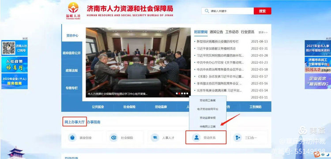Click the 温暖人社 bureau logo
This screenshot has width=331, height=159.
coord(73,11)
